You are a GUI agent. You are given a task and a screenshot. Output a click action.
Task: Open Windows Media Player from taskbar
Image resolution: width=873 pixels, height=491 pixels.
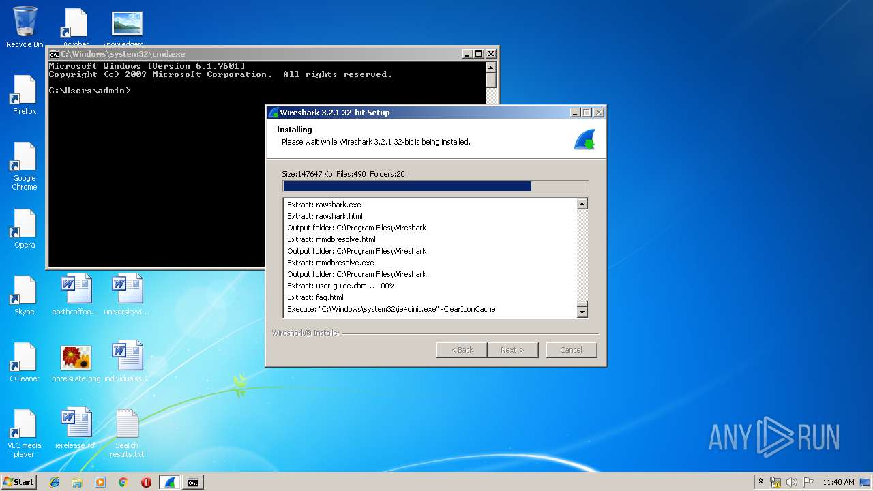point(100,482)
